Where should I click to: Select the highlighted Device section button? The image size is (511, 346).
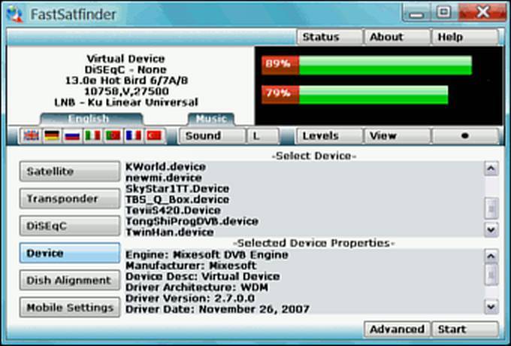70,253
